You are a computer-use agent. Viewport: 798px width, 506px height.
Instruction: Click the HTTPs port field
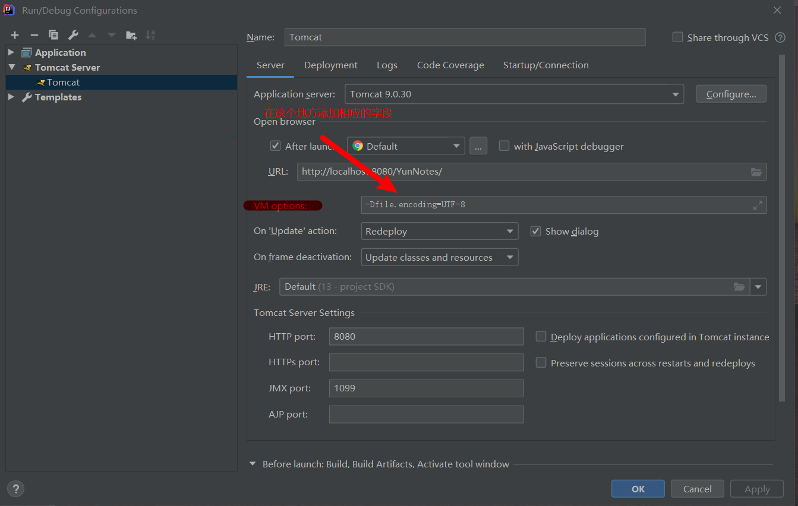[x=426, y=362]
